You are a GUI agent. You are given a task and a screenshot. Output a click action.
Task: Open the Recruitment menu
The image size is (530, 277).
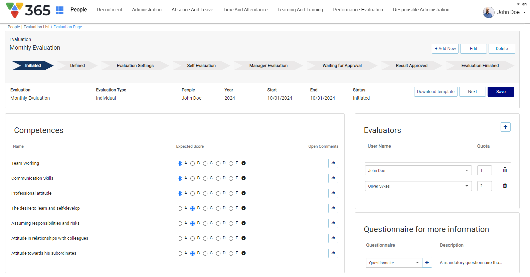click(109, 10)
